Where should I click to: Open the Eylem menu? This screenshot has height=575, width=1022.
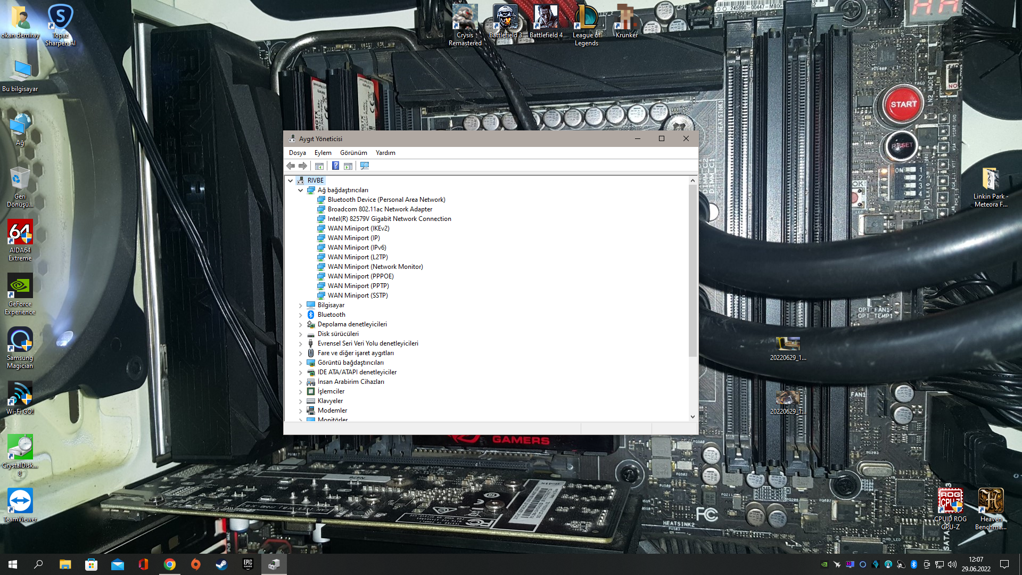(323, 153)
